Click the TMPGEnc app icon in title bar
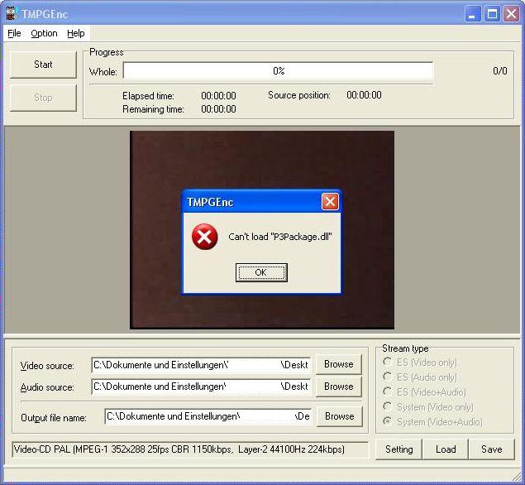Image resolution: width=525 pixels, height=485 pixels. 12,14
